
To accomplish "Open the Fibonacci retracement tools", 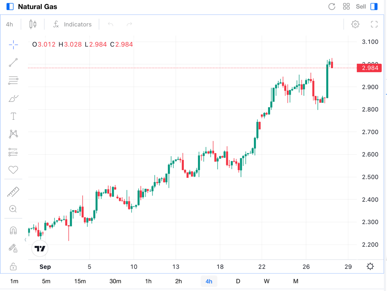I will [x=13, y=80].
